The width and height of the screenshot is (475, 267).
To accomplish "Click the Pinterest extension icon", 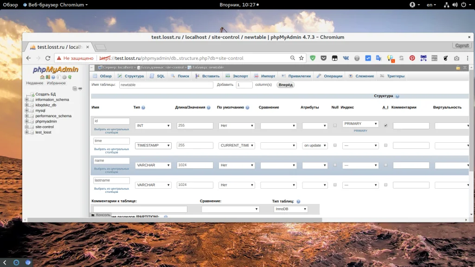I will coord(411,58).
